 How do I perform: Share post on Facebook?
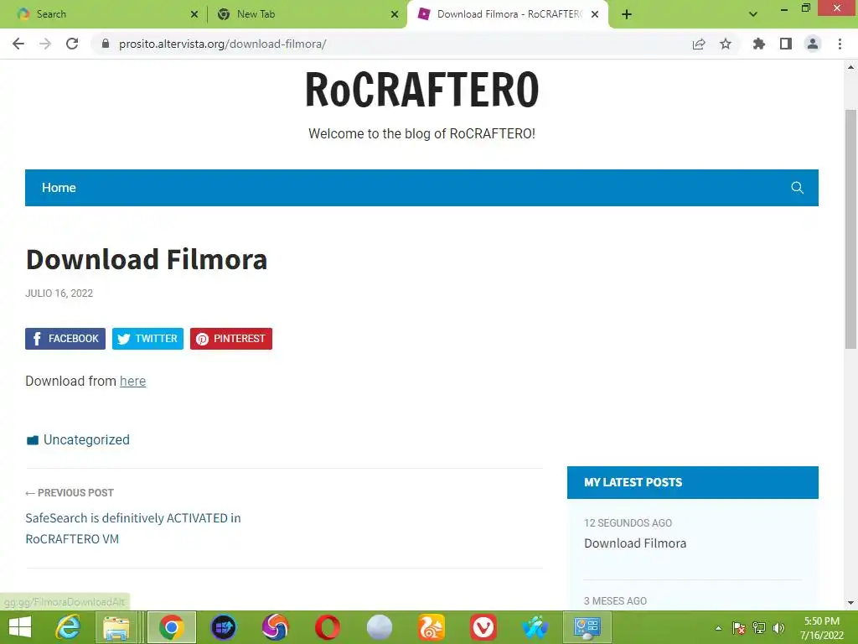[65, 339]
